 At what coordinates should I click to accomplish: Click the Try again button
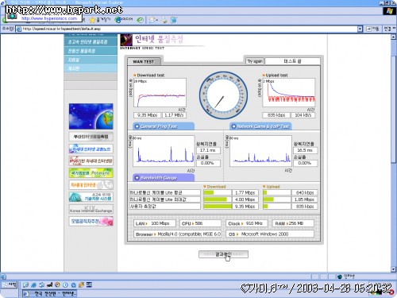pos(255,61)
